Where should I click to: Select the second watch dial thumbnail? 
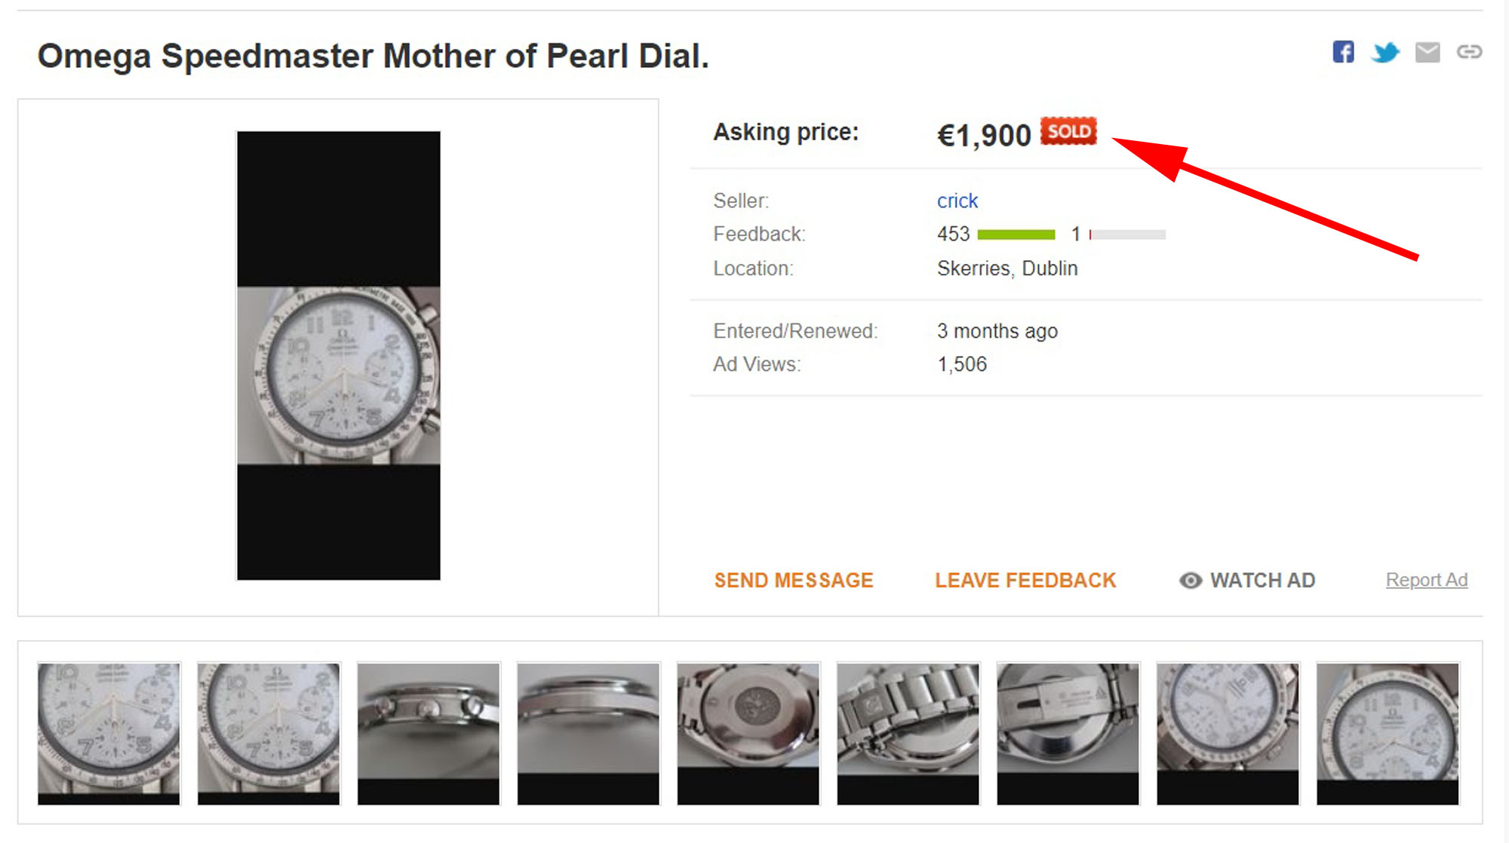269,733
